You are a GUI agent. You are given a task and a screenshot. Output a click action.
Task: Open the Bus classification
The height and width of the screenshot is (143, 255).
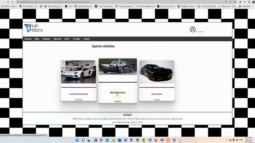click(x=37, y=39)
